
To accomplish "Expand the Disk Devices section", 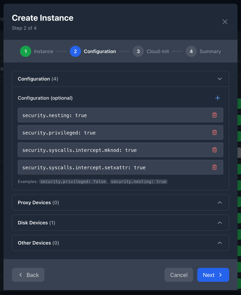I will [x=219, y=222].
